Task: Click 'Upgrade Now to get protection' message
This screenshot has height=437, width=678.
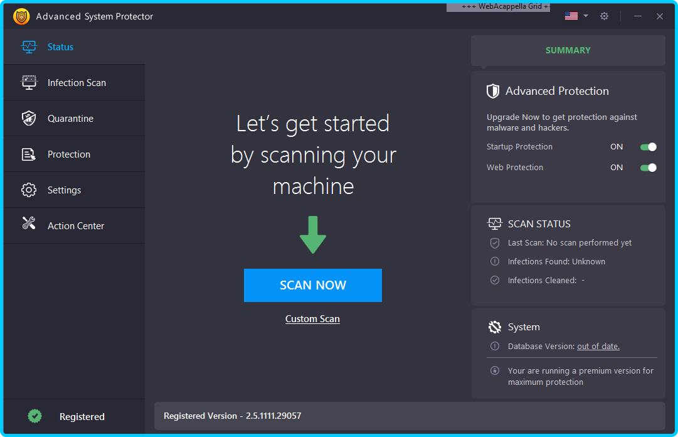Action: (x=562, y=122)
